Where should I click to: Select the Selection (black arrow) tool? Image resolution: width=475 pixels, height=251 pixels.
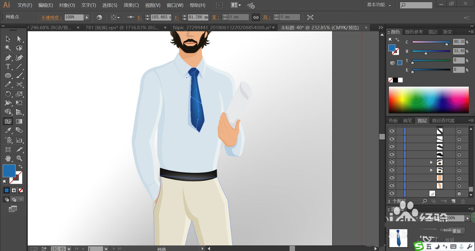click(x=8, y=39)
